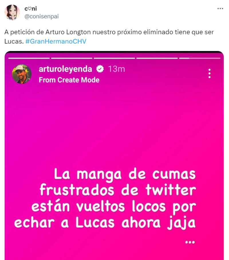Click the verified badge next to arturoleyenda
The height and width of the screenshot is (260, 229).
coord(100,69)
